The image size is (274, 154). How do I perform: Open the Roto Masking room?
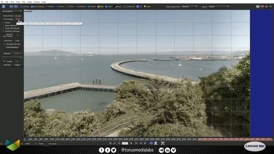coord(37,7)
